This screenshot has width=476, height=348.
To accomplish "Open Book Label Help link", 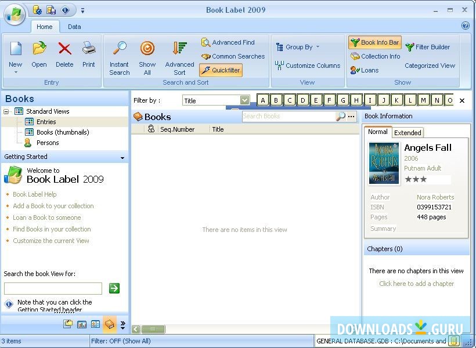I will pos(35,194).
